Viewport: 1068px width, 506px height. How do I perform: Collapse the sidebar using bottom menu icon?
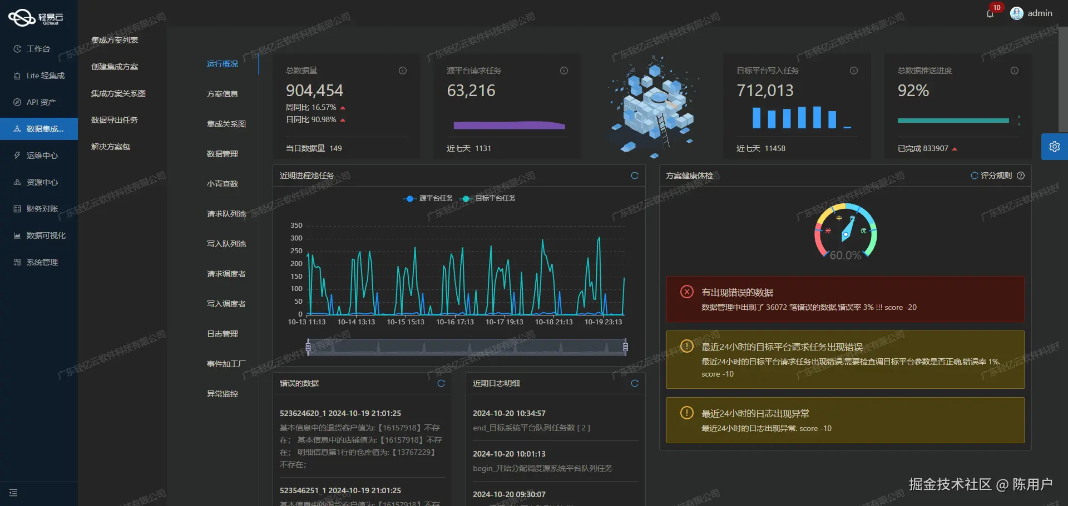[x=13, y=493]
